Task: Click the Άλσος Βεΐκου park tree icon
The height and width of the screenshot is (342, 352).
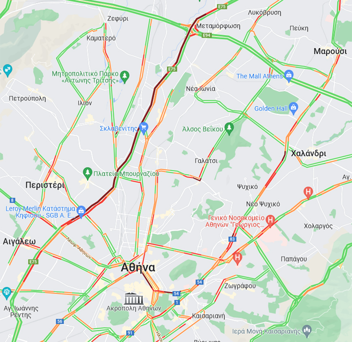Action: (x=229, y=129)
